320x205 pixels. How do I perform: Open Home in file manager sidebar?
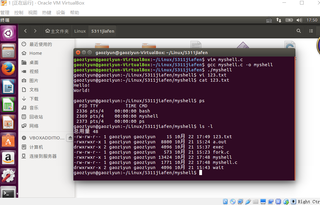click(47, 53)
